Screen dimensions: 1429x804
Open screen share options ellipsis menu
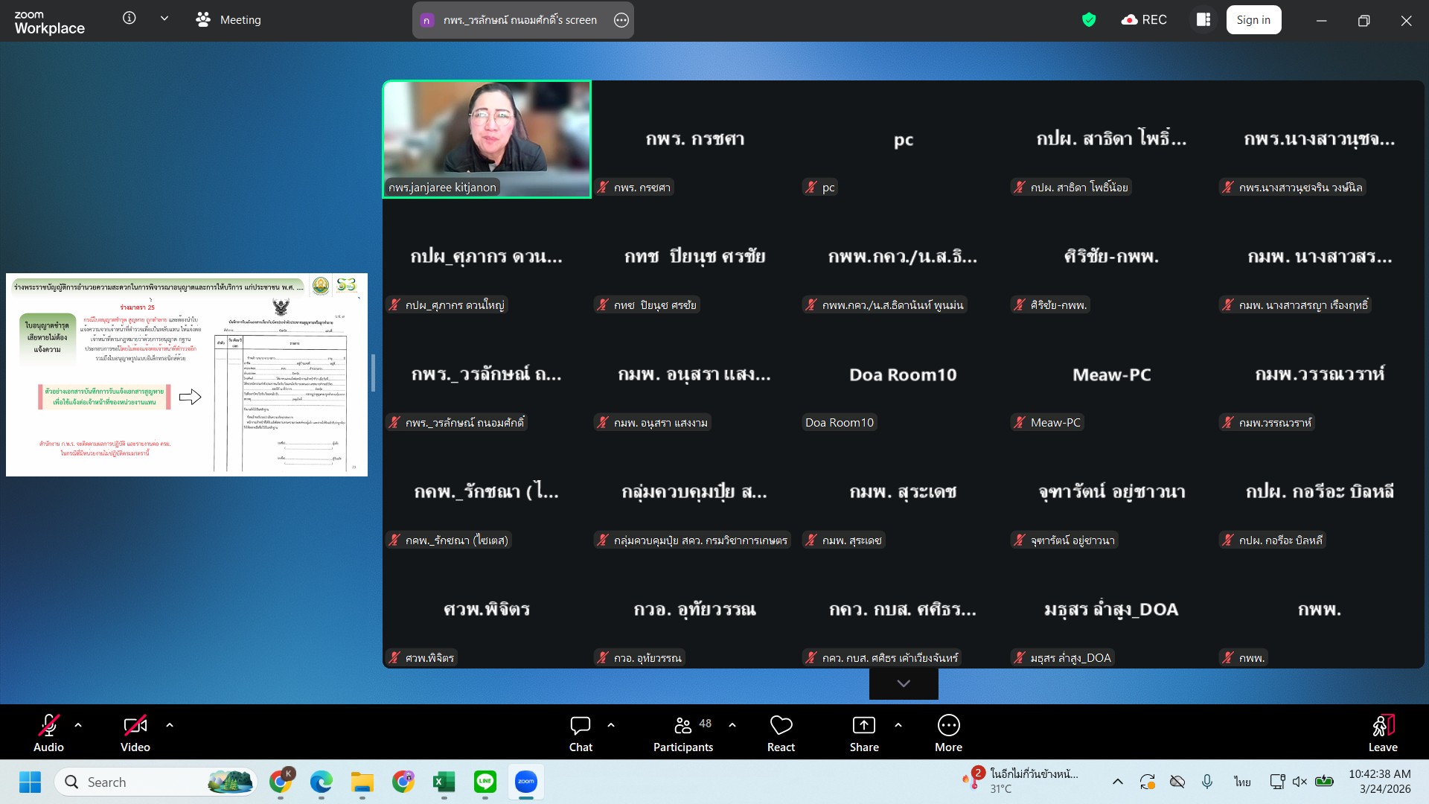pos(621,20)
